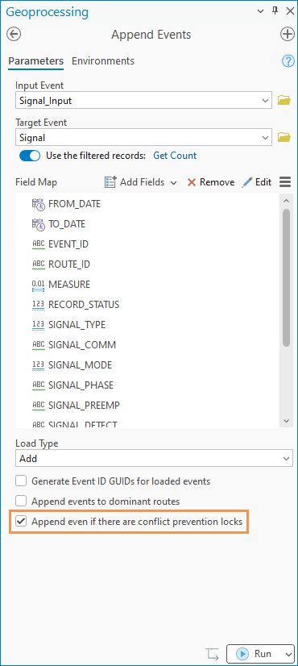Go back with the left arrow icon
Screen dimensions: 298x666
(x=14, y=34)
